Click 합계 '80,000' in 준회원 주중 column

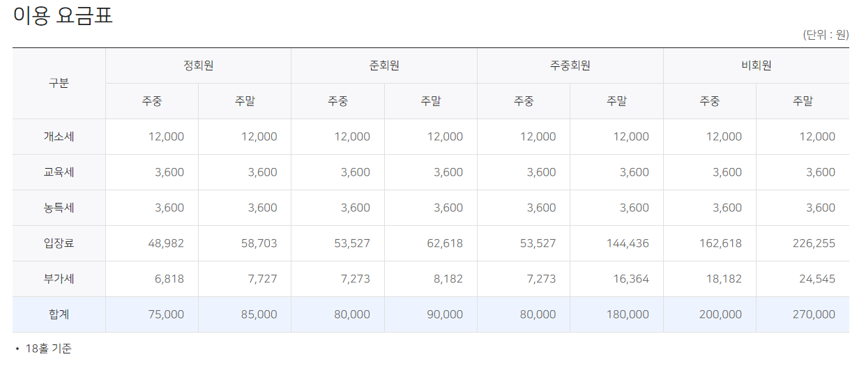(352, 314)
